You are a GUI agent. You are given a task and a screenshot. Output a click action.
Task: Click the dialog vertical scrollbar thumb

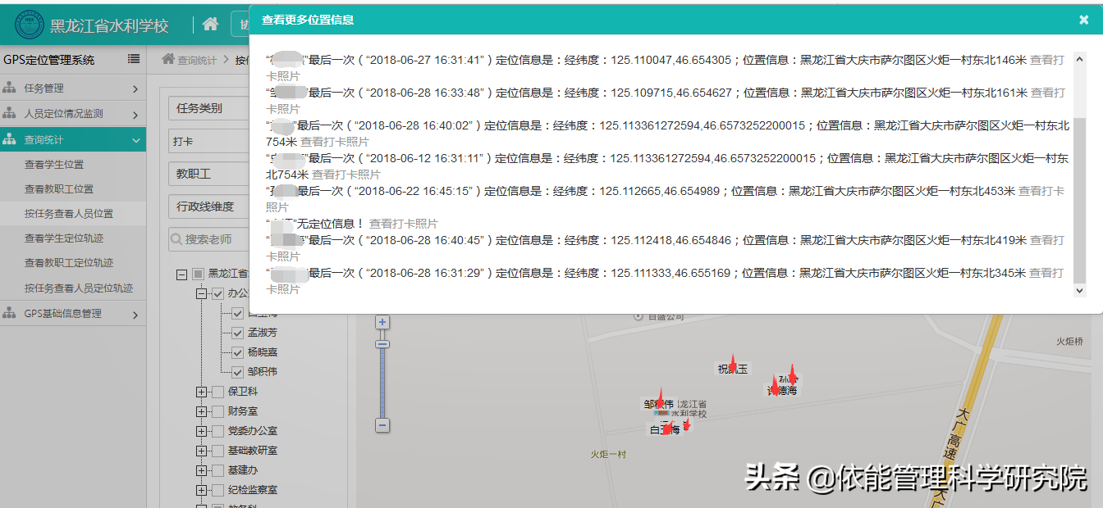(x=1079, y=199)
